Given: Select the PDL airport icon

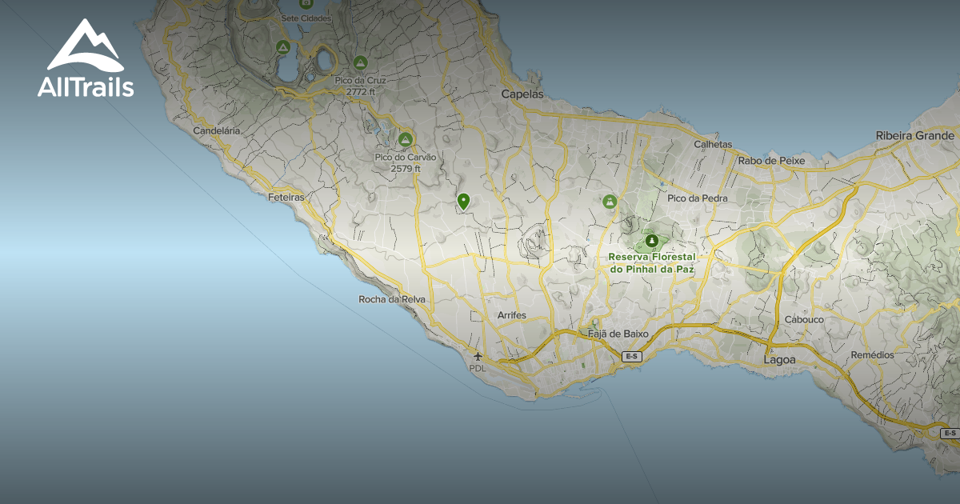Looking at the screenshot, I should (x=478, y=355).
